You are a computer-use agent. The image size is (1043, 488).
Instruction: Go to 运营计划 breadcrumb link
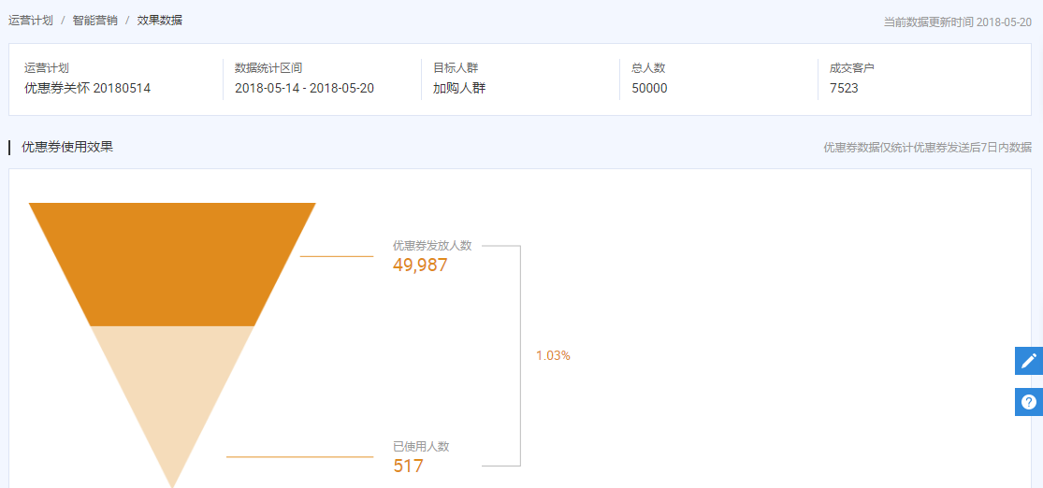[x=31, y=21]
